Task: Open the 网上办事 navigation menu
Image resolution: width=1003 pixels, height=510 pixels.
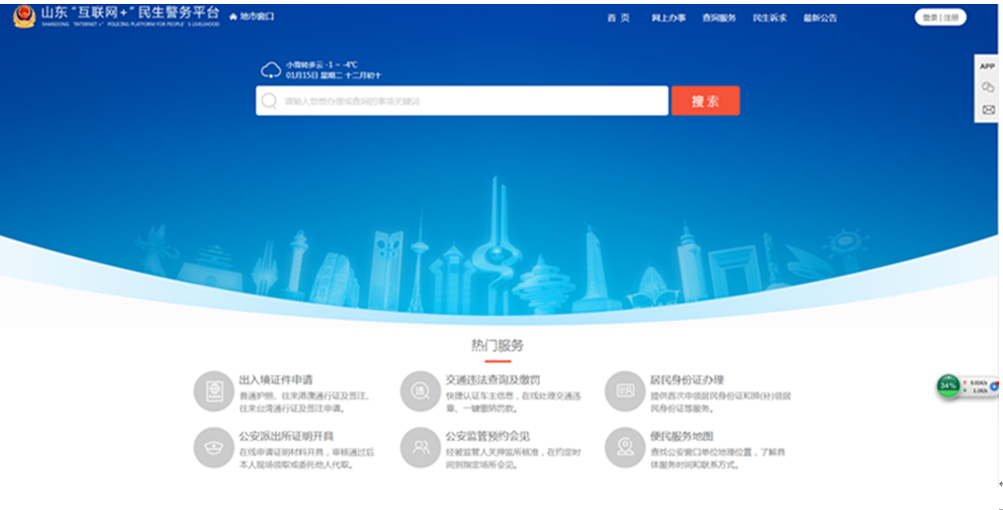Action: pyautogui.click(x=669, y=18)
